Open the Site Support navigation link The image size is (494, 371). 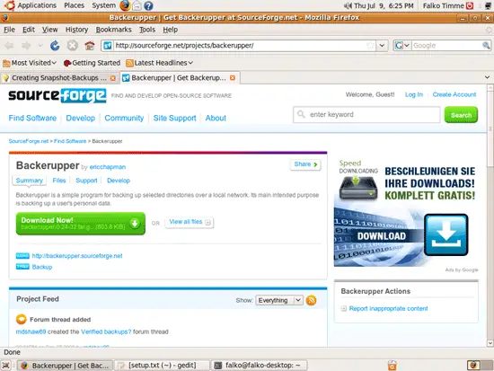tap(174, 118)
